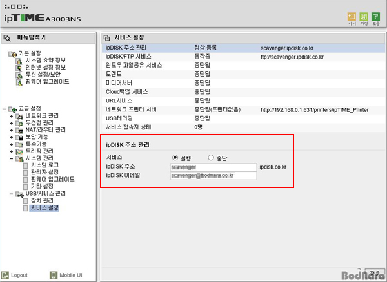Click the 무선 설정/보안 icon
387x282 pixels.
coord(19,75)
